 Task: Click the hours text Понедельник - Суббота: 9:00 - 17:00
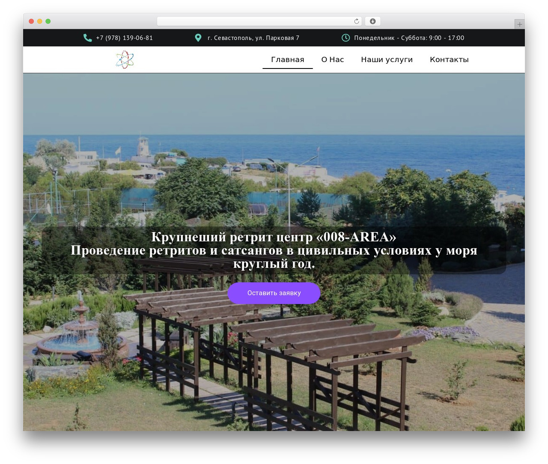coord(409,38)
